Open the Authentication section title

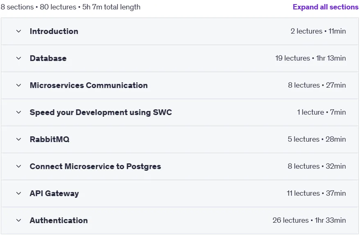click(x=59, y=220)
